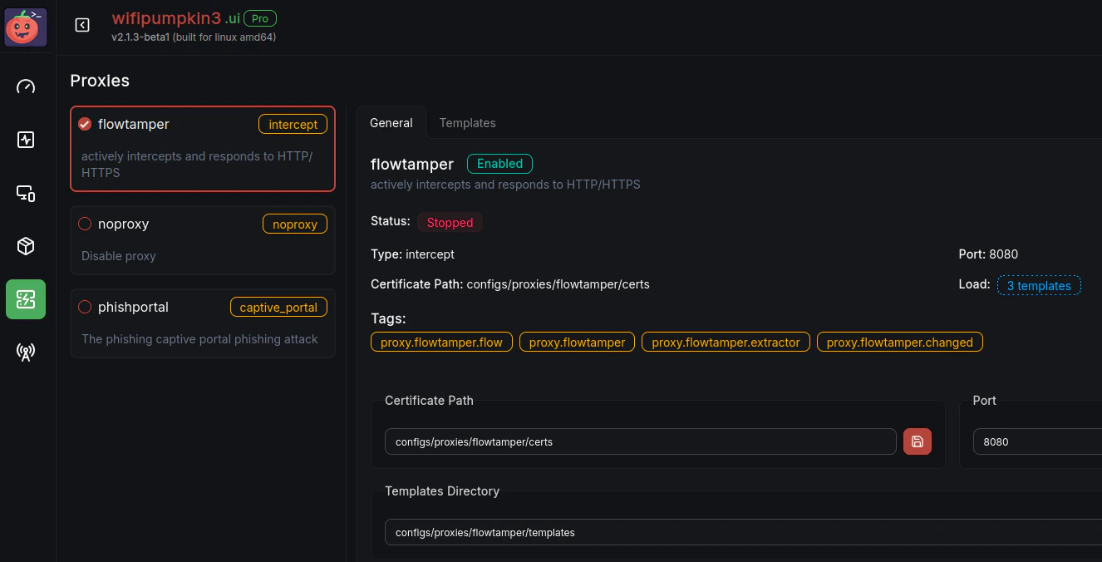
Task: Open the modules cube icon
Action: [26, 246]
